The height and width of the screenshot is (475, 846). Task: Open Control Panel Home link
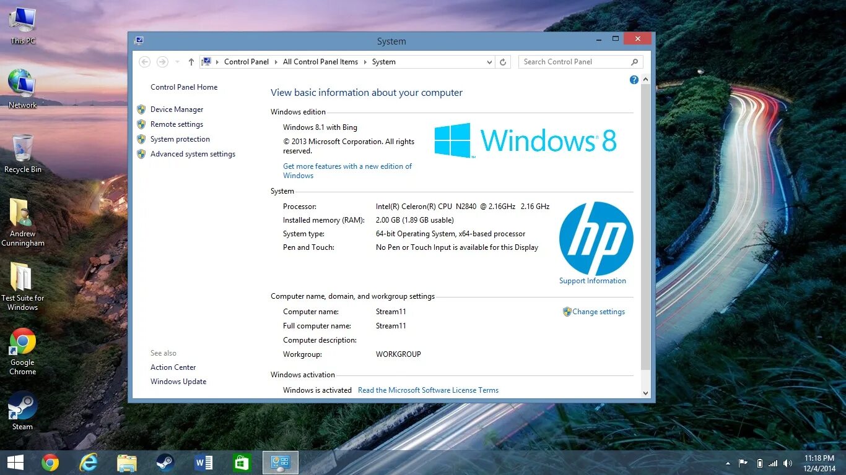coord(184,87)
